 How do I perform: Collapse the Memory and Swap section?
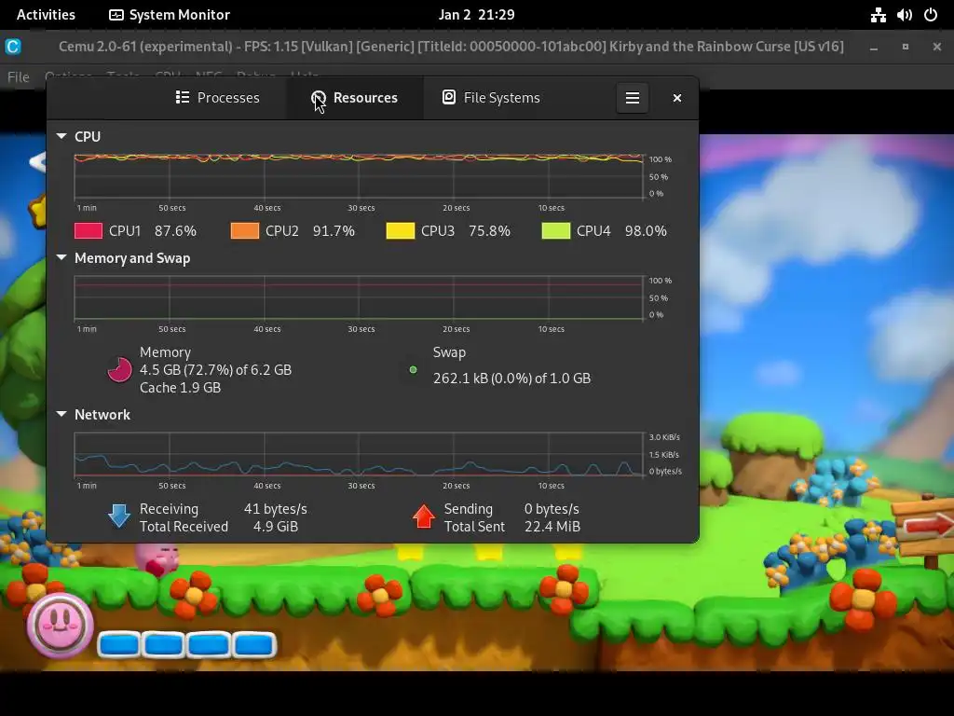61,257
